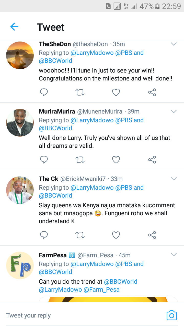
Task: Share TheSheDon's tweet
Action: pos(152,92)
